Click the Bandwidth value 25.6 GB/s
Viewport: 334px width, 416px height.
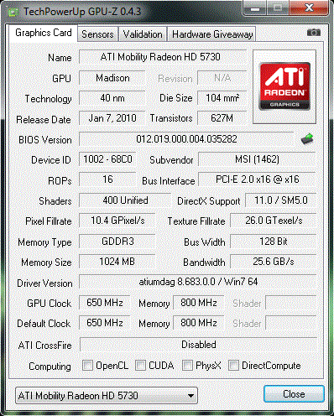(274, 262)
